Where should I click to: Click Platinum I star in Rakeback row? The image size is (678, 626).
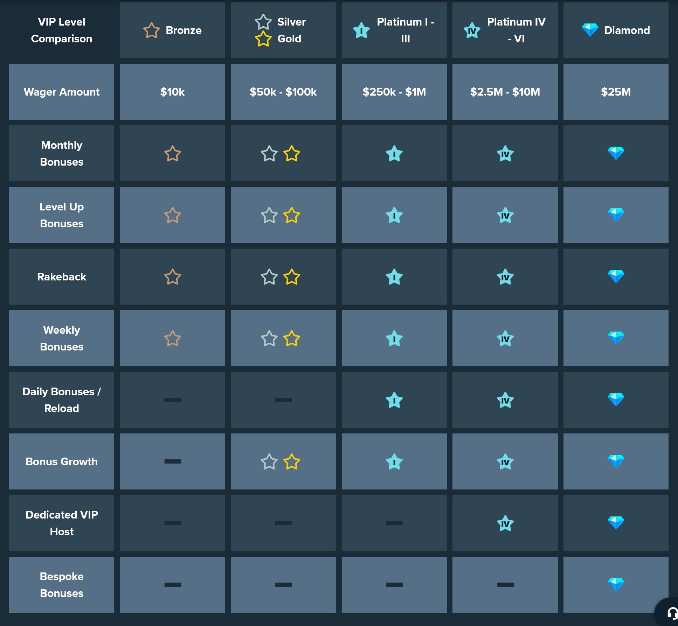(394, 277)
